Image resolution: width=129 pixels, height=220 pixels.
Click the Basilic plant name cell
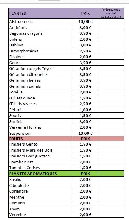[41, 179]
